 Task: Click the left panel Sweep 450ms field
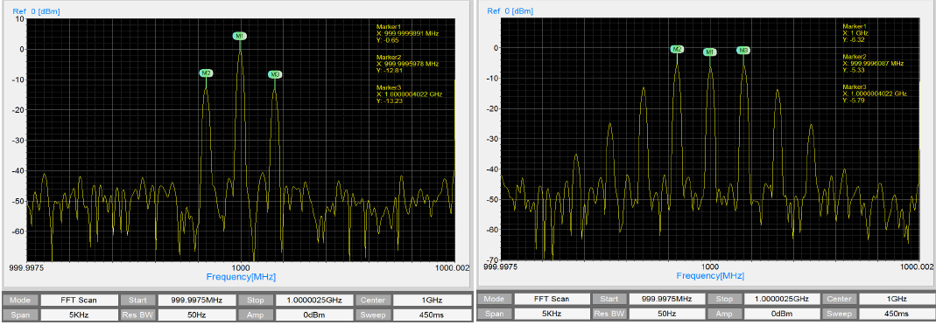[433, 313]
